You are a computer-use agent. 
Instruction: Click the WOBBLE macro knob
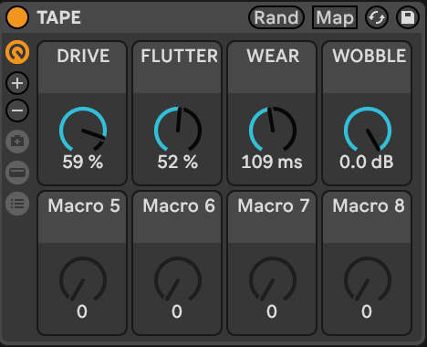(368, 130)
